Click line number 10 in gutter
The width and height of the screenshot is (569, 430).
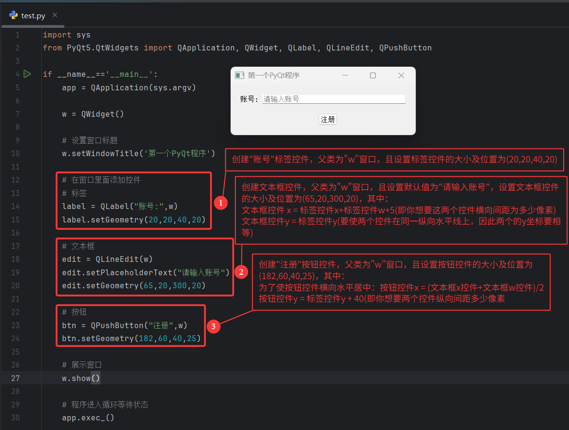coord(15,153)
